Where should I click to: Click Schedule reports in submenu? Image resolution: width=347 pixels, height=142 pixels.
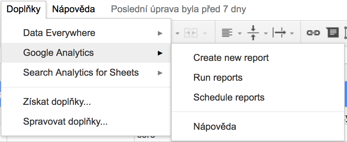258,98
